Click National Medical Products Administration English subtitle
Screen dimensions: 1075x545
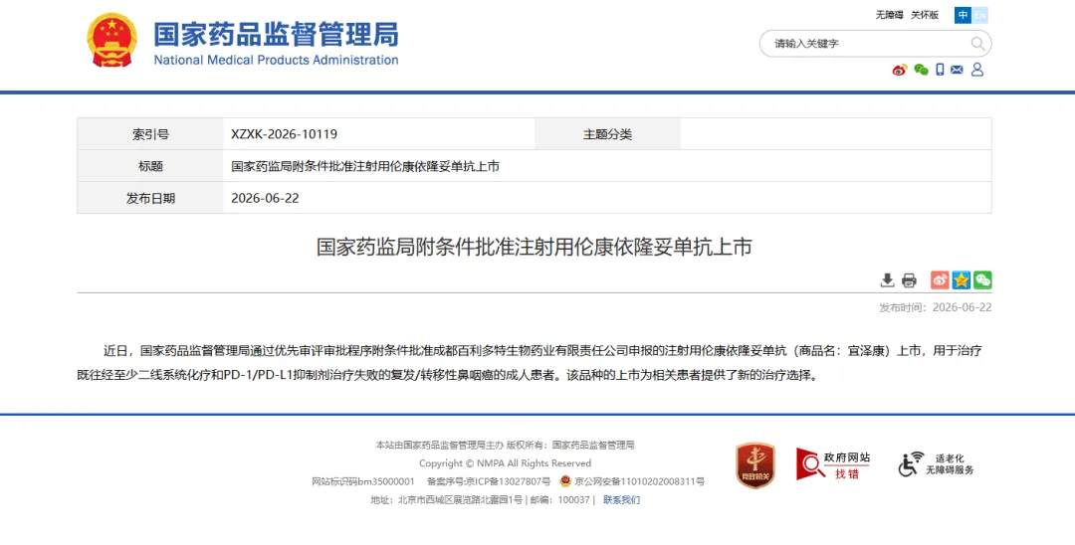[x=276, y=61]
